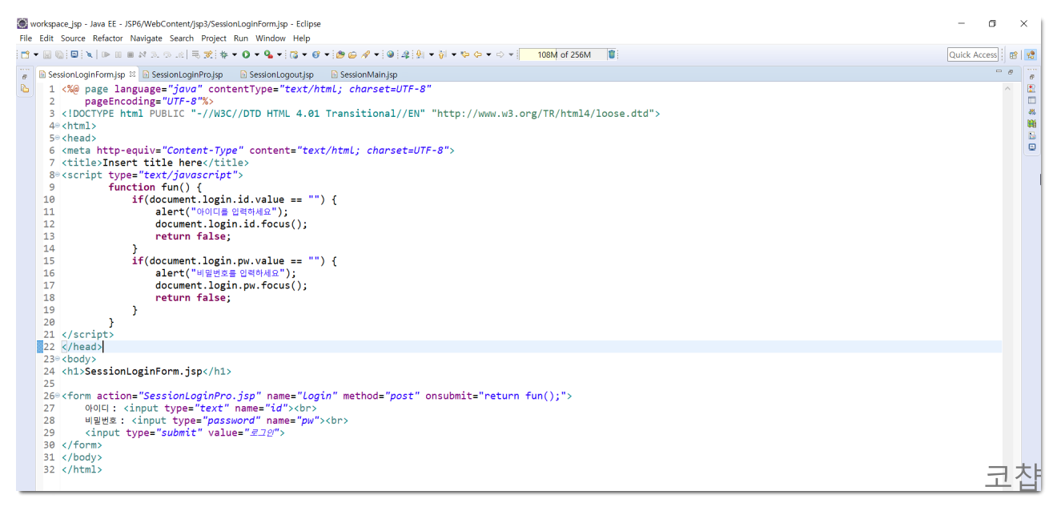1057x507 pixels.
Task: Open the Run menu
Action: pyautogui.click(x=241, y=38)
